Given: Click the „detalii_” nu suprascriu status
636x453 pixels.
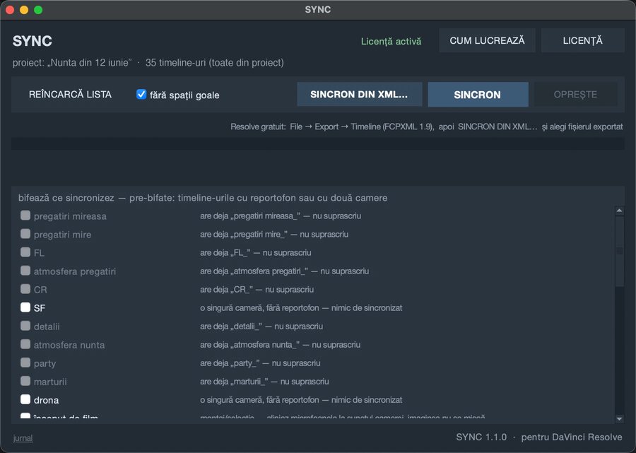Looking at the screenshot, I should tap(261, 326).
